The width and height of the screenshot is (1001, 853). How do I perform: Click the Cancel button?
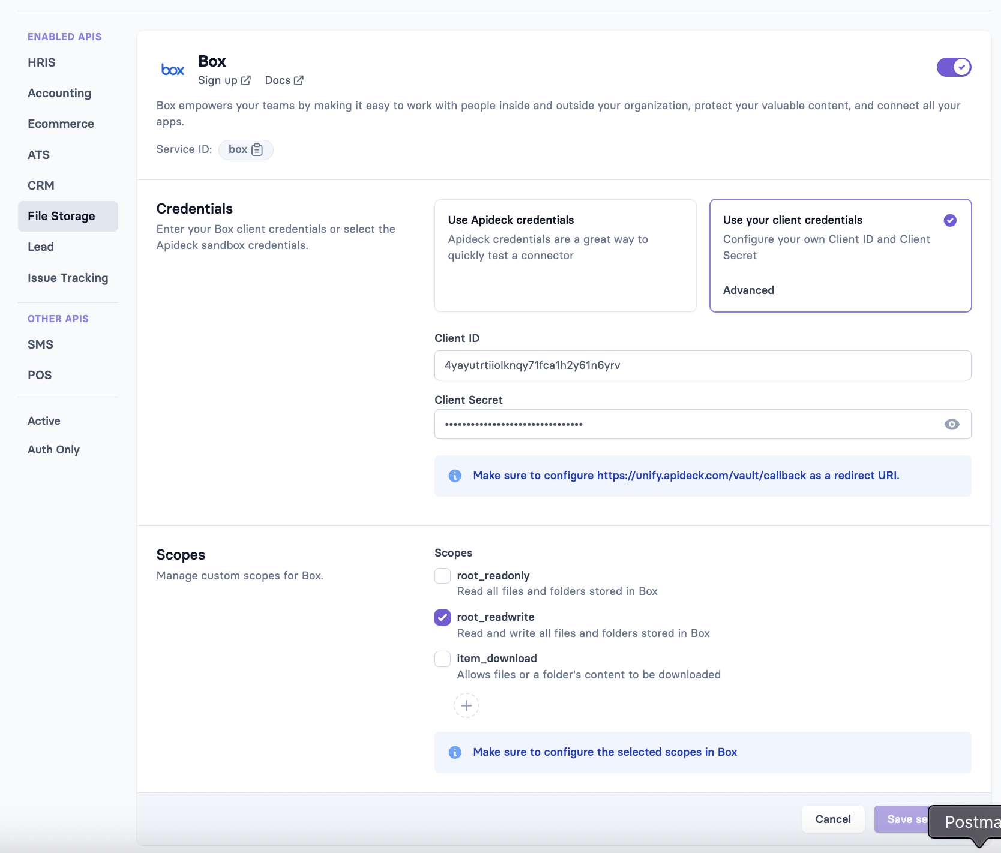[x=833, y=819]
